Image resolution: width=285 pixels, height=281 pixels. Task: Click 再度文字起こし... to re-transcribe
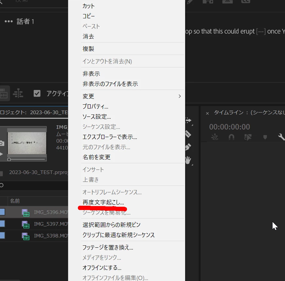(x=103, y=202)
